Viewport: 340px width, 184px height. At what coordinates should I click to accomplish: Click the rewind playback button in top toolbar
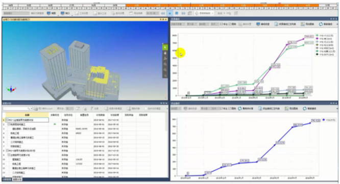[x=163, y=13]
